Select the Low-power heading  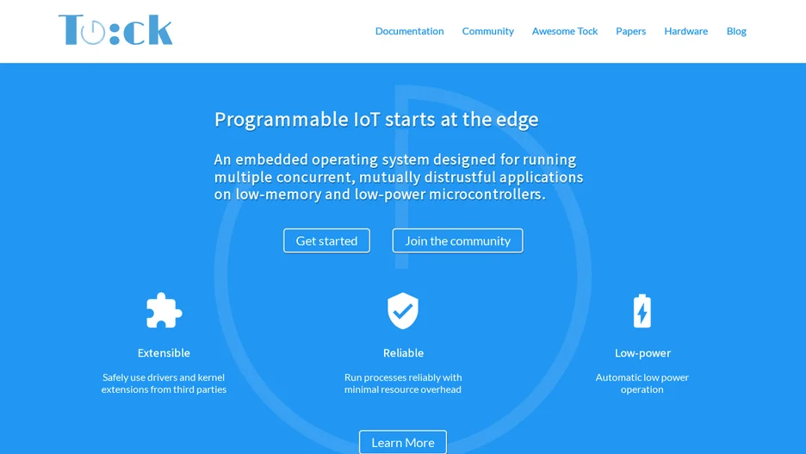(642, 352)
